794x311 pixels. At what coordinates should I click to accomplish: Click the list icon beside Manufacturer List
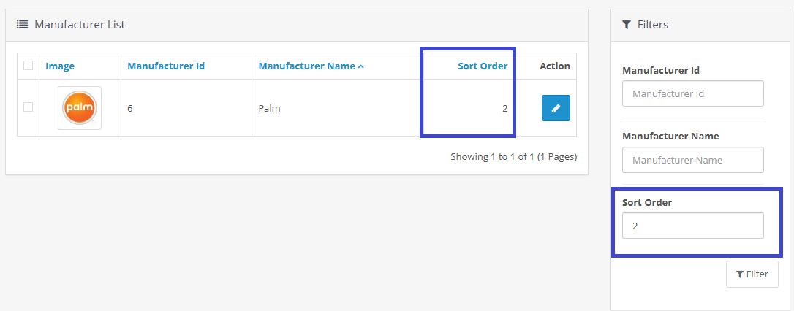(x=22, y=25)
